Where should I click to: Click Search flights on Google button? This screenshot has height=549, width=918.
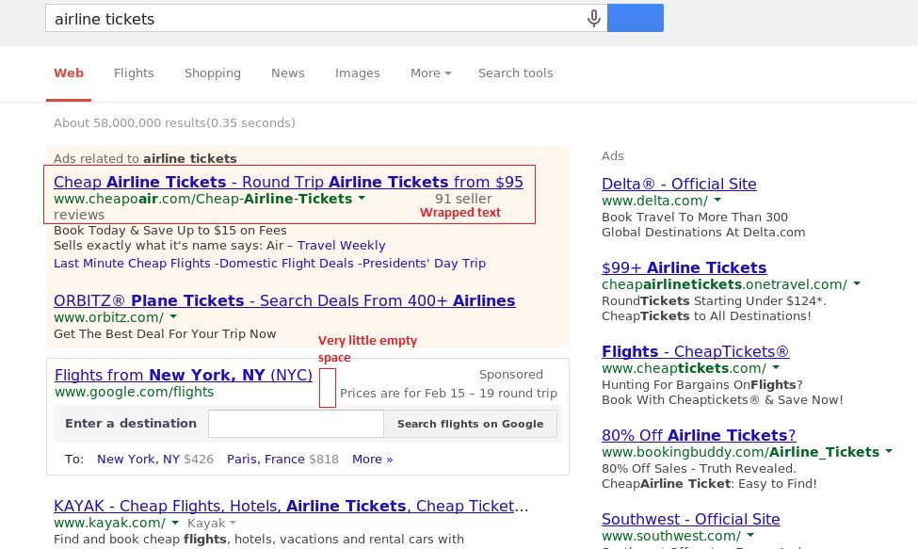point(470,424)
